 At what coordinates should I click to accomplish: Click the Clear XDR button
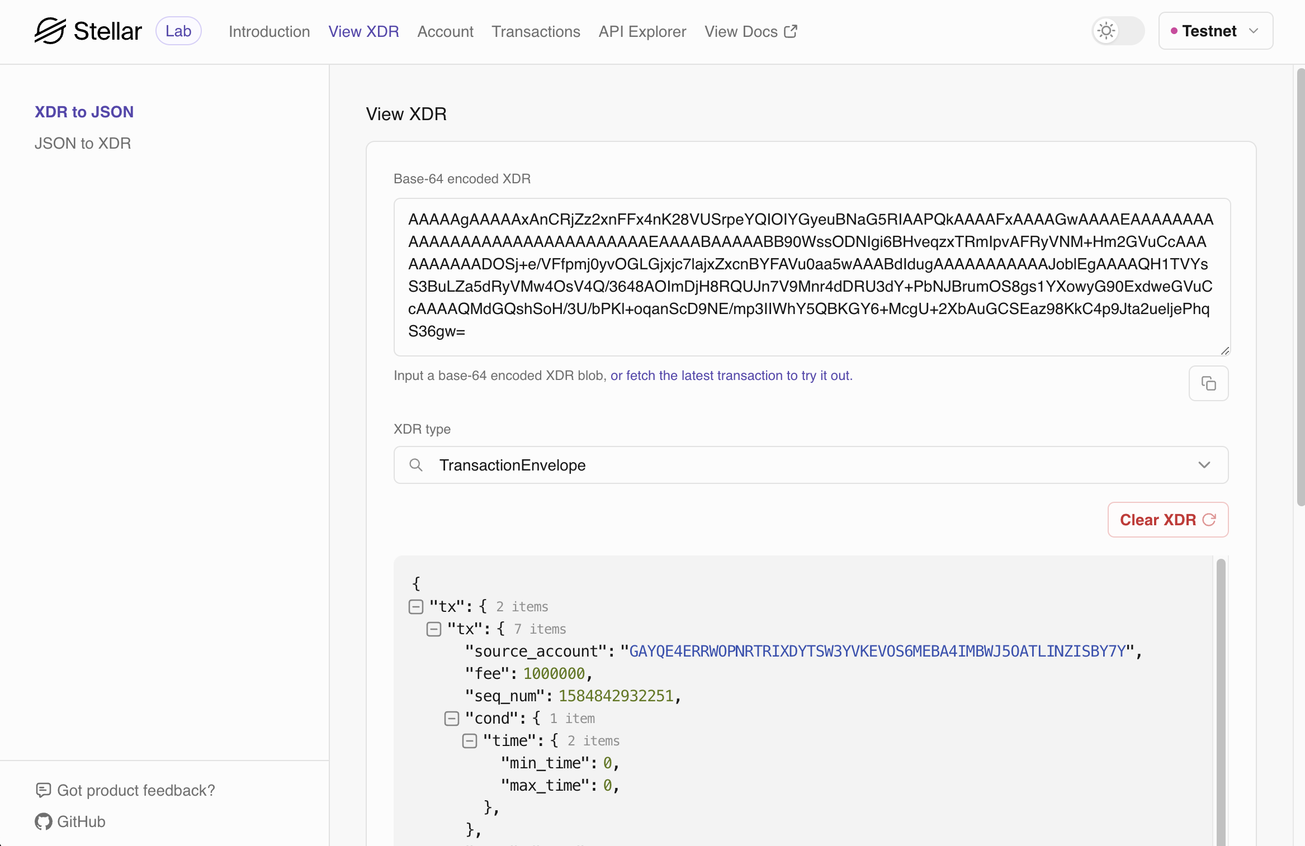click(1168, 520)
